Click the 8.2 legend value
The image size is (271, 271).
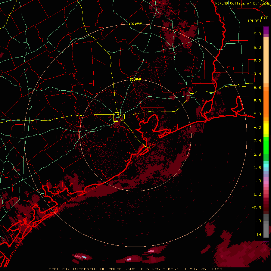tap(257, 61)
